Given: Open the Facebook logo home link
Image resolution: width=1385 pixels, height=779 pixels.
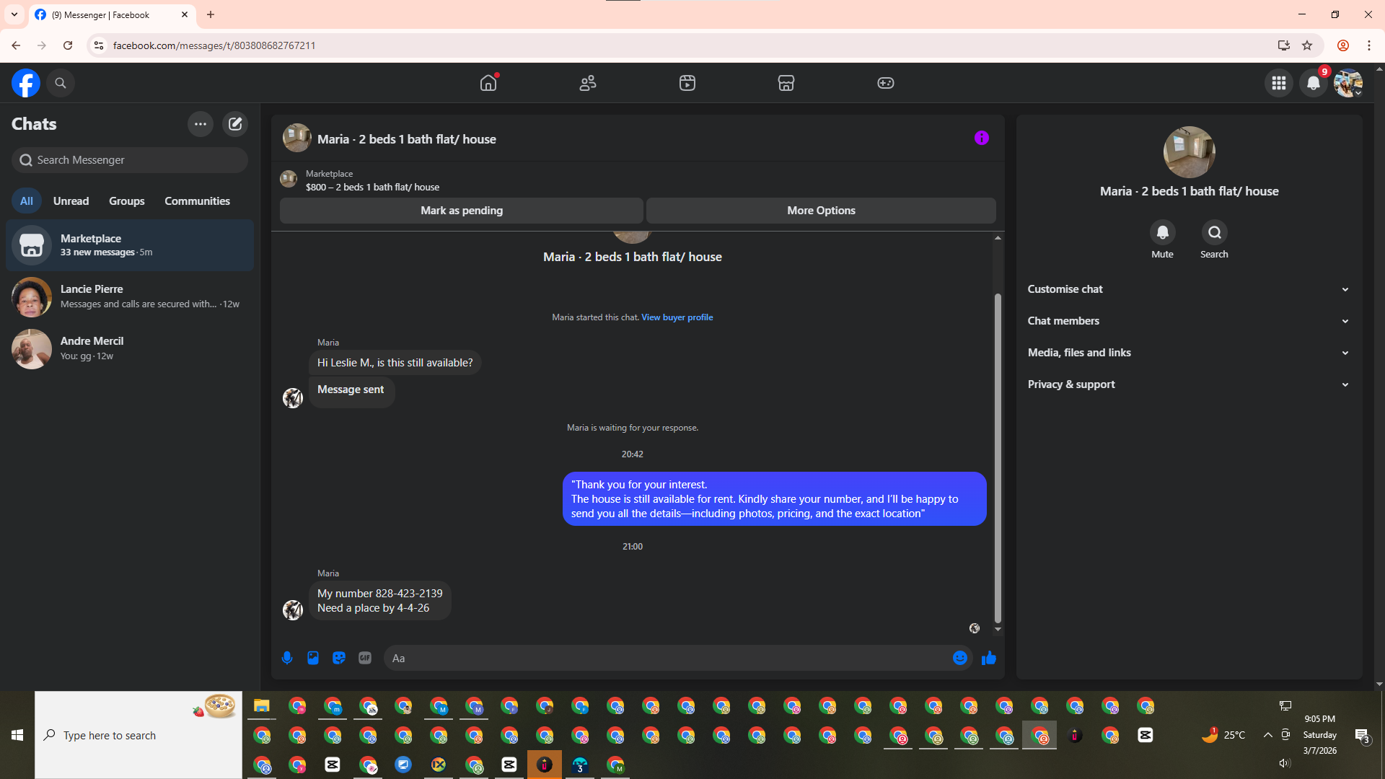Looking at the screenshot, I should [x=26, y=83].
